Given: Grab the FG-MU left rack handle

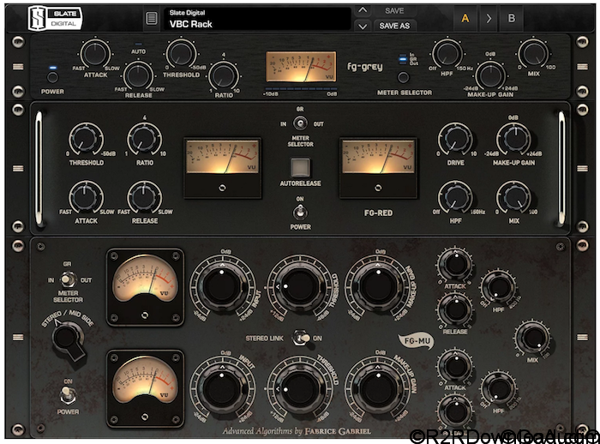Looking at the screenshot, I should pos(18,338).
